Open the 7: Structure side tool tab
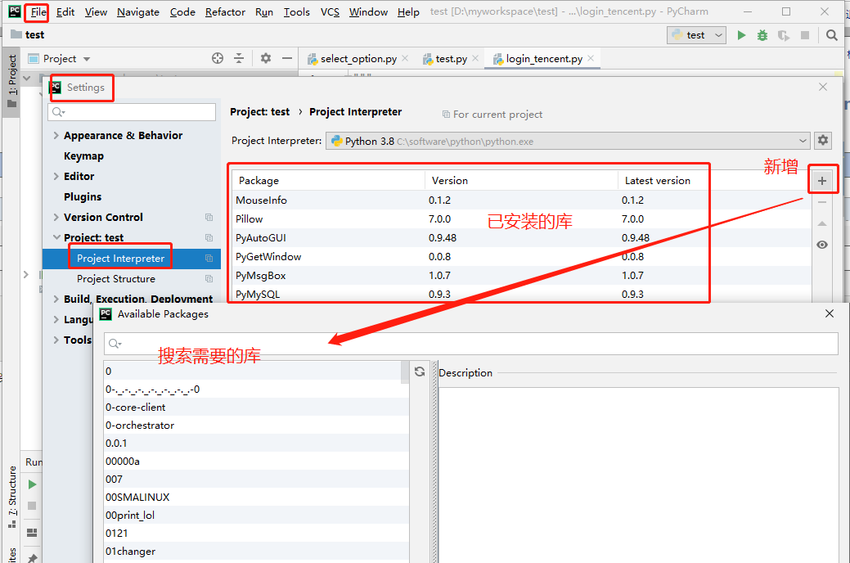The width and height of the screenshot is (850, 563). click(x=11, y=496)
